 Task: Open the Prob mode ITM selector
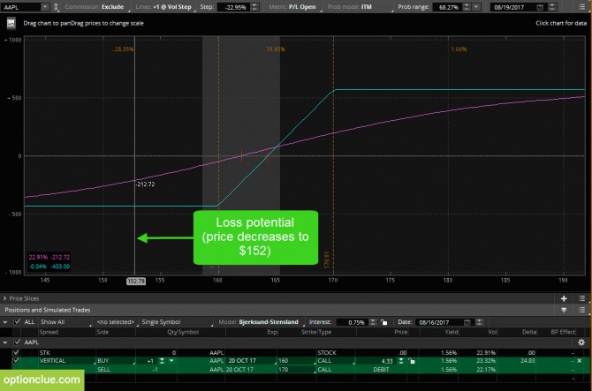(x=350, y=7)
